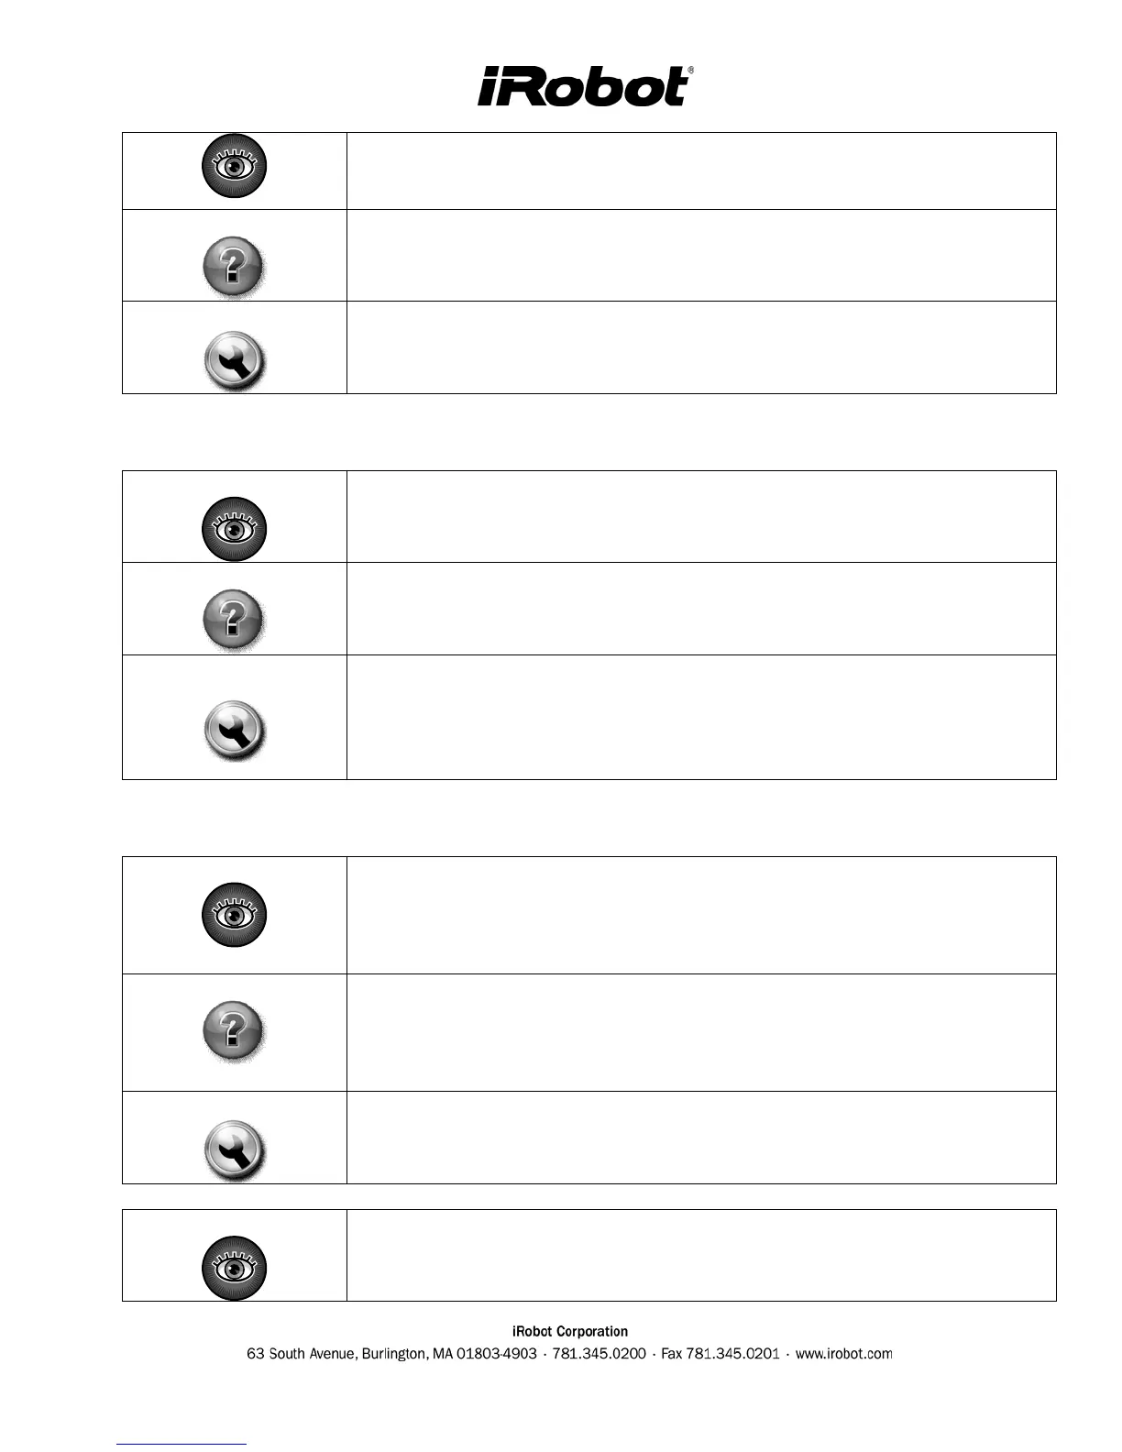The width and height of the screenshot is (1122, 1452).
Task: Click the eye icon in the bottom table
Action: coord(234,1268)
